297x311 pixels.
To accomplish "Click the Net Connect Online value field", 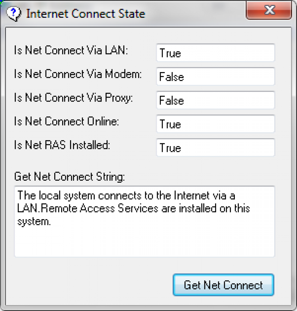I will coord(215,124).
